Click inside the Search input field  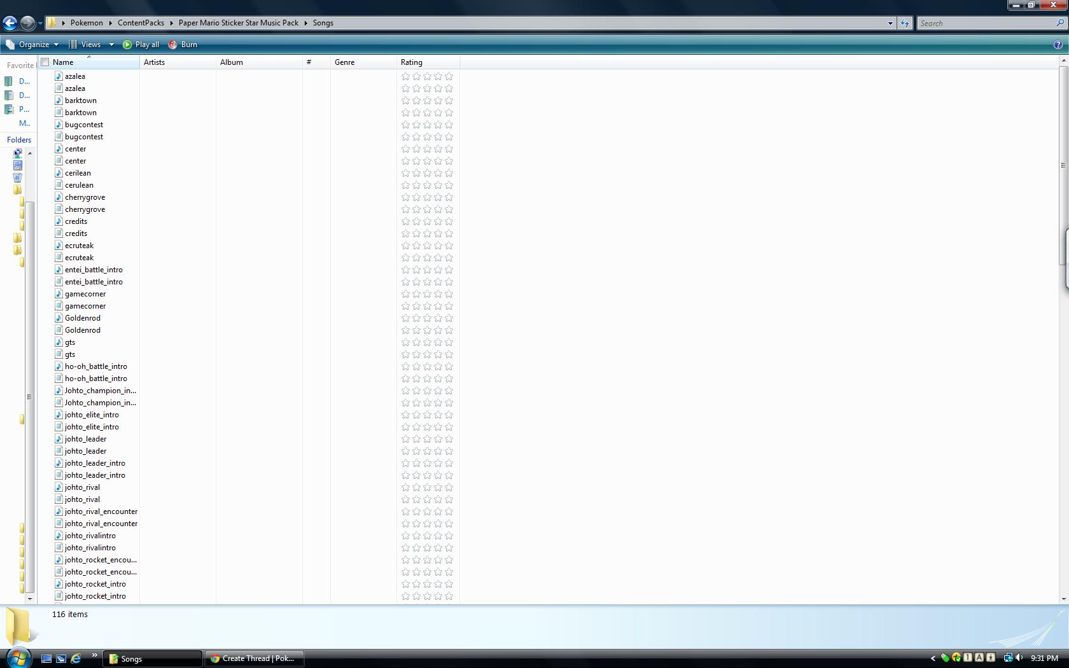tap(986, 23)
